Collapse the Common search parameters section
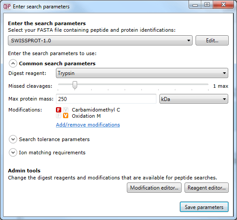The image size is (237, 220). [x=13, y=63]
